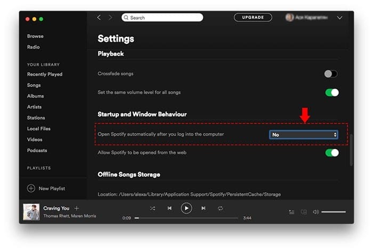
Task: Open Albums in library
Action: 36,96
